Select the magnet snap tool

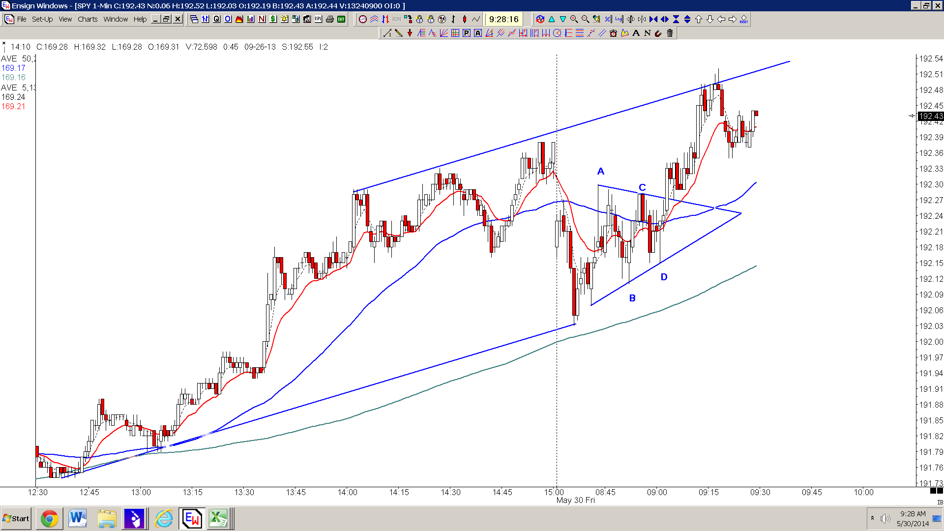[658, 33]
